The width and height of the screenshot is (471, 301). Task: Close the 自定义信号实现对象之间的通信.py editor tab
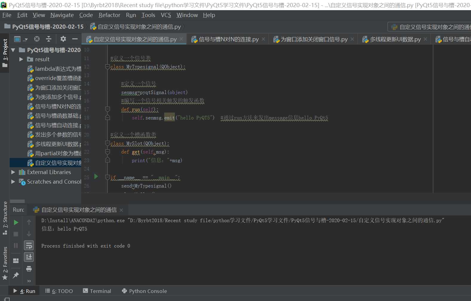click(182, 39)
